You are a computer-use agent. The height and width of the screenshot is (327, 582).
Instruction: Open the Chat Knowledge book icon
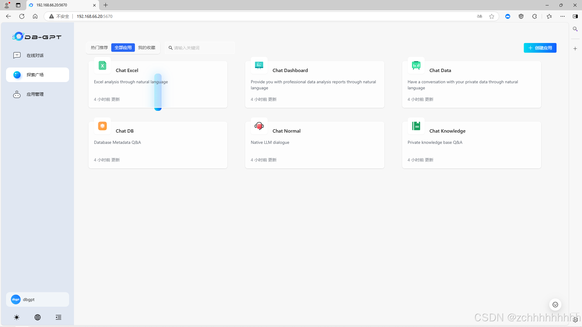click(x=416, y=126)
